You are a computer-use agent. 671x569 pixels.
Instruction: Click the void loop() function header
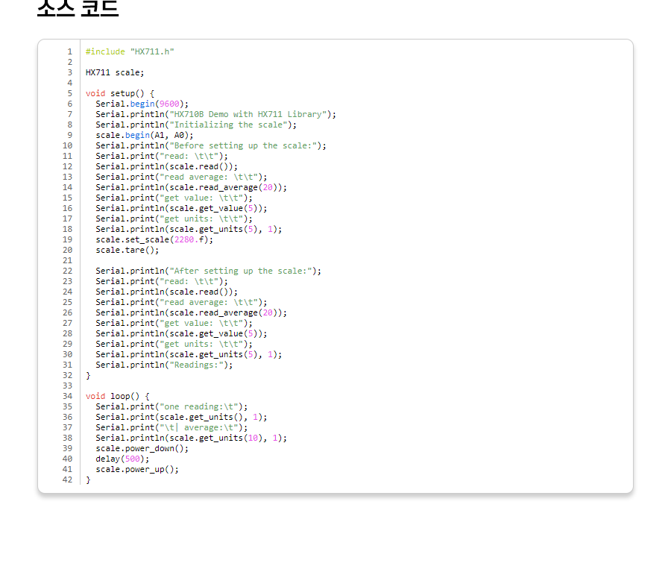point(117,396)
